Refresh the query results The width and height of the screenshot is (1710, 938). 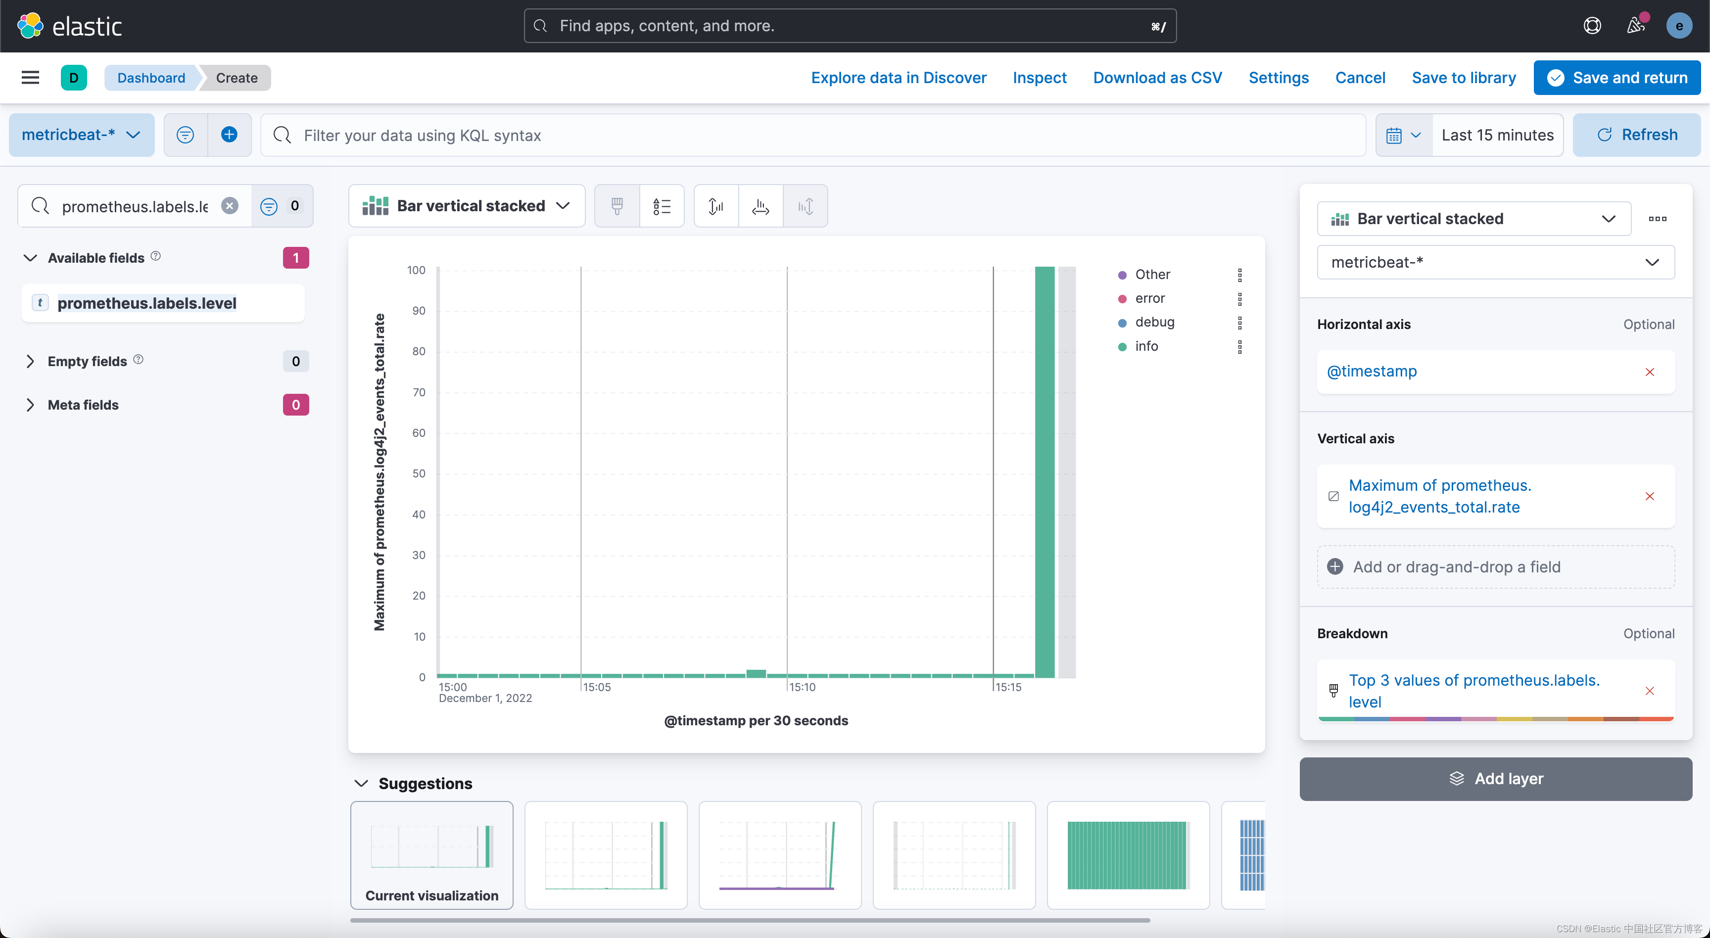point(1637,135)
